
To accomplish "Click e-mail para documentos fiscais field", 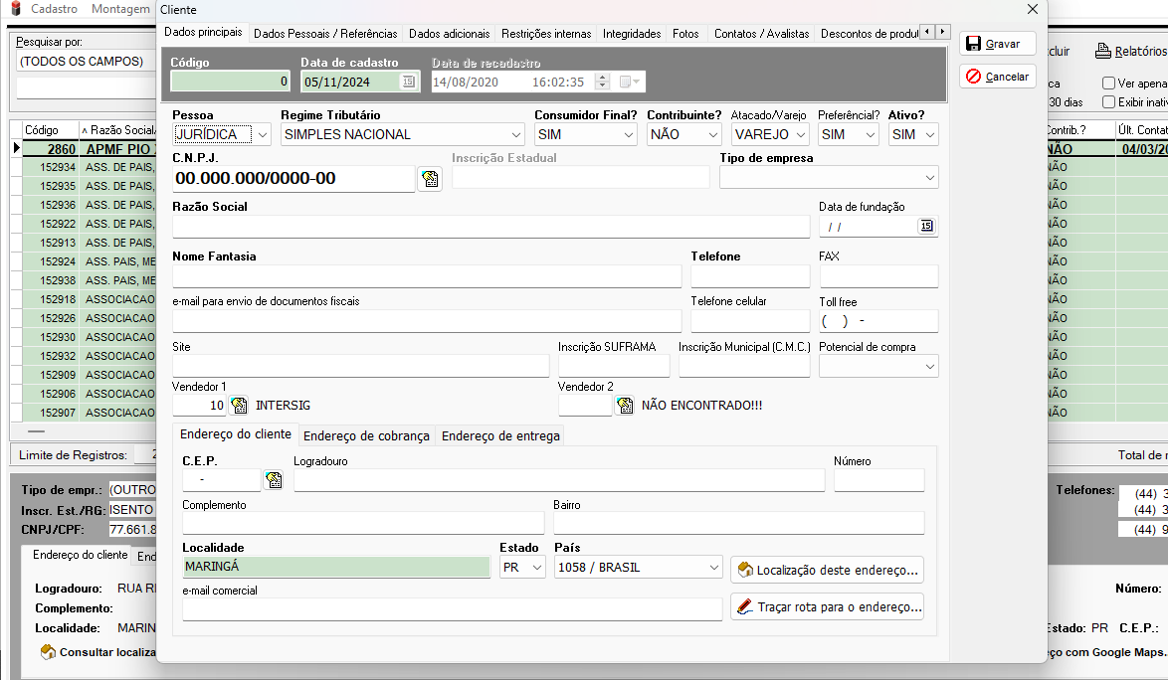I will 427,321.
